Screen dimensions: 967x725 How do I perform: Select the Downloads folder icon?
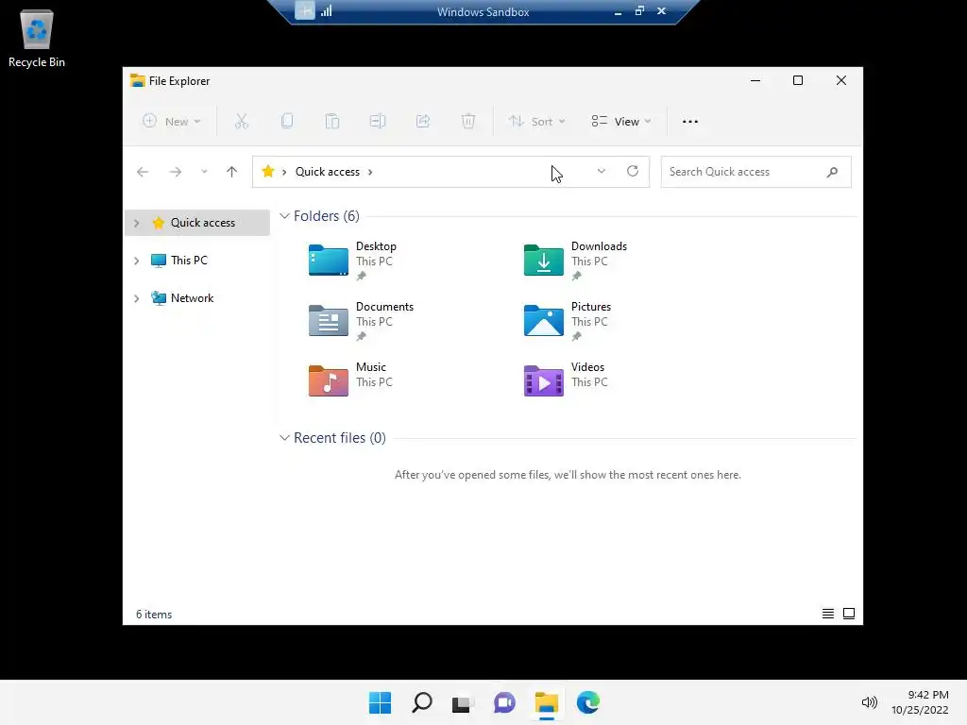[543, 260]
